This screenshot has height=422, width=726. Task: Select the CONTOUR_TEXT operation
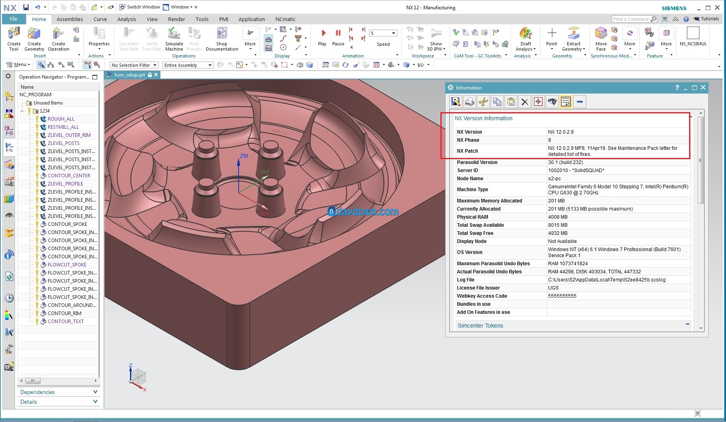[x=66, y=322]
